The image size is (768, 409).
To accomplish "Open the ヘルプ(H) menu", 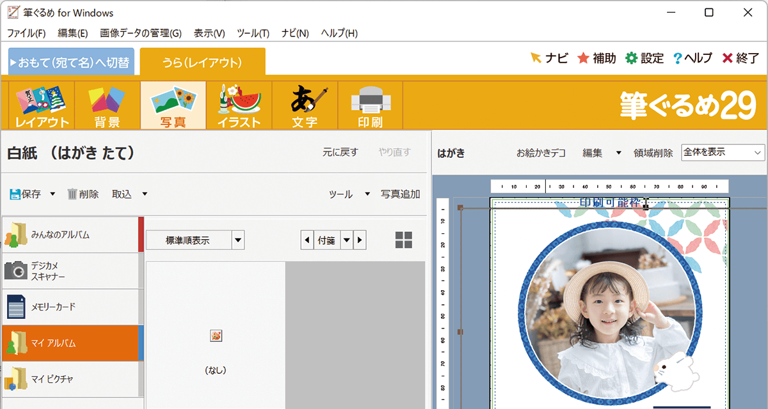I will point(339,33).
